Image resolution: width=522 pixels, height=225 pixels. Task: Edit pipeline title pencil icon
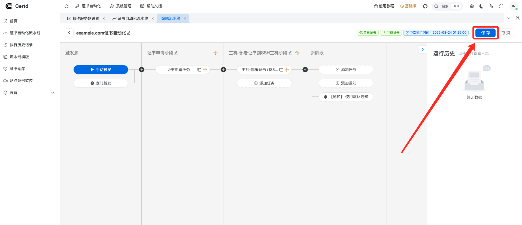coord(129,33)
